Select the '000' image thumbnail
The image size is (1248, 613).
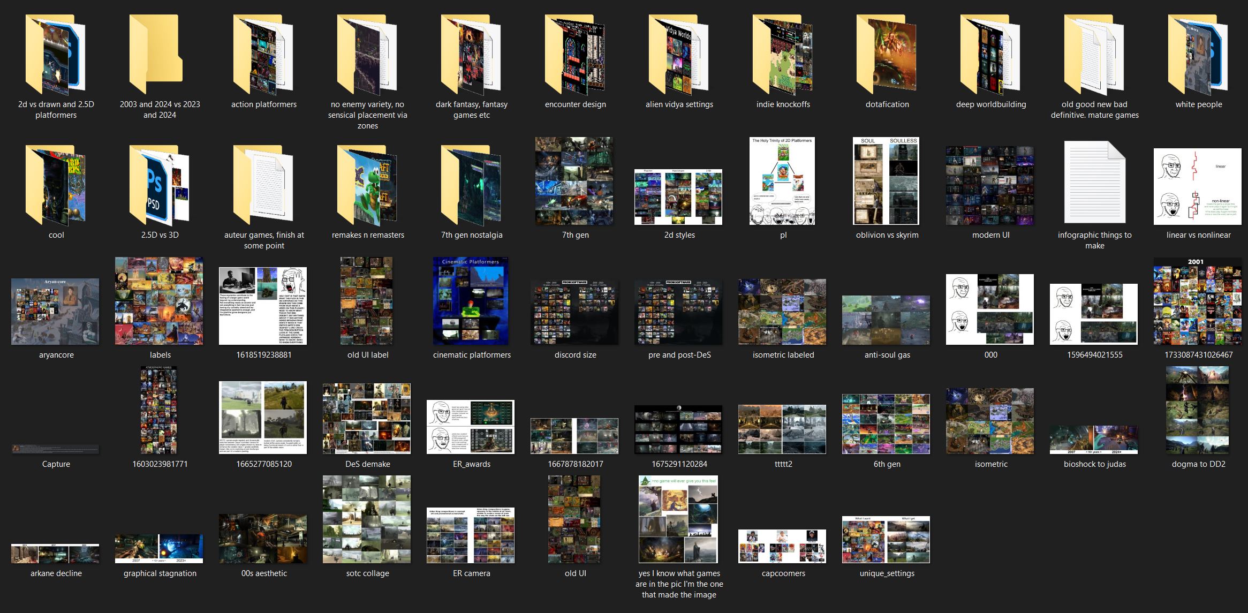pyautogui.click(x=990, y=309)
